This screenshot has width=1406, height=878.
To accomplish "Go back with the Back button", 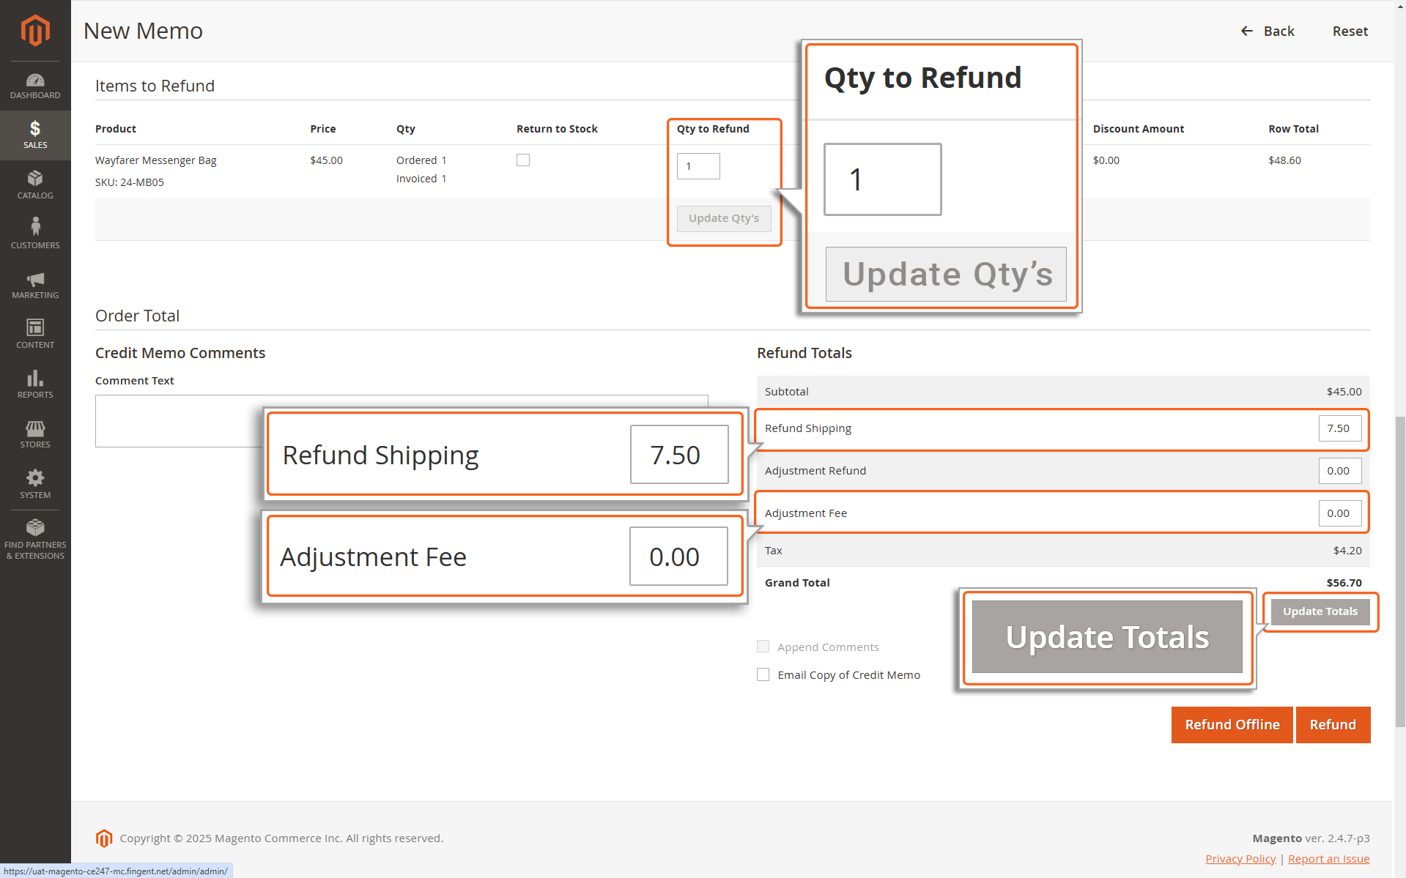I will coord(1268,31).
